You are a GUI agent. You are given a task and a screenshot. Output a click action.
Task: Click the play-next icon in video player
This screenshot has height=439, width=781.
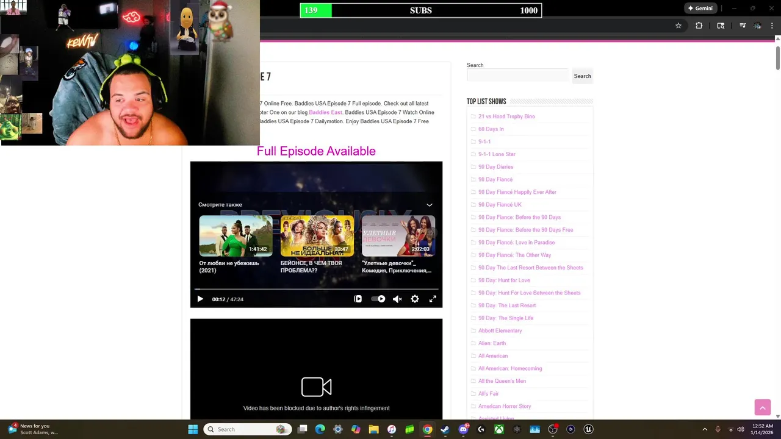click(358, 299)
